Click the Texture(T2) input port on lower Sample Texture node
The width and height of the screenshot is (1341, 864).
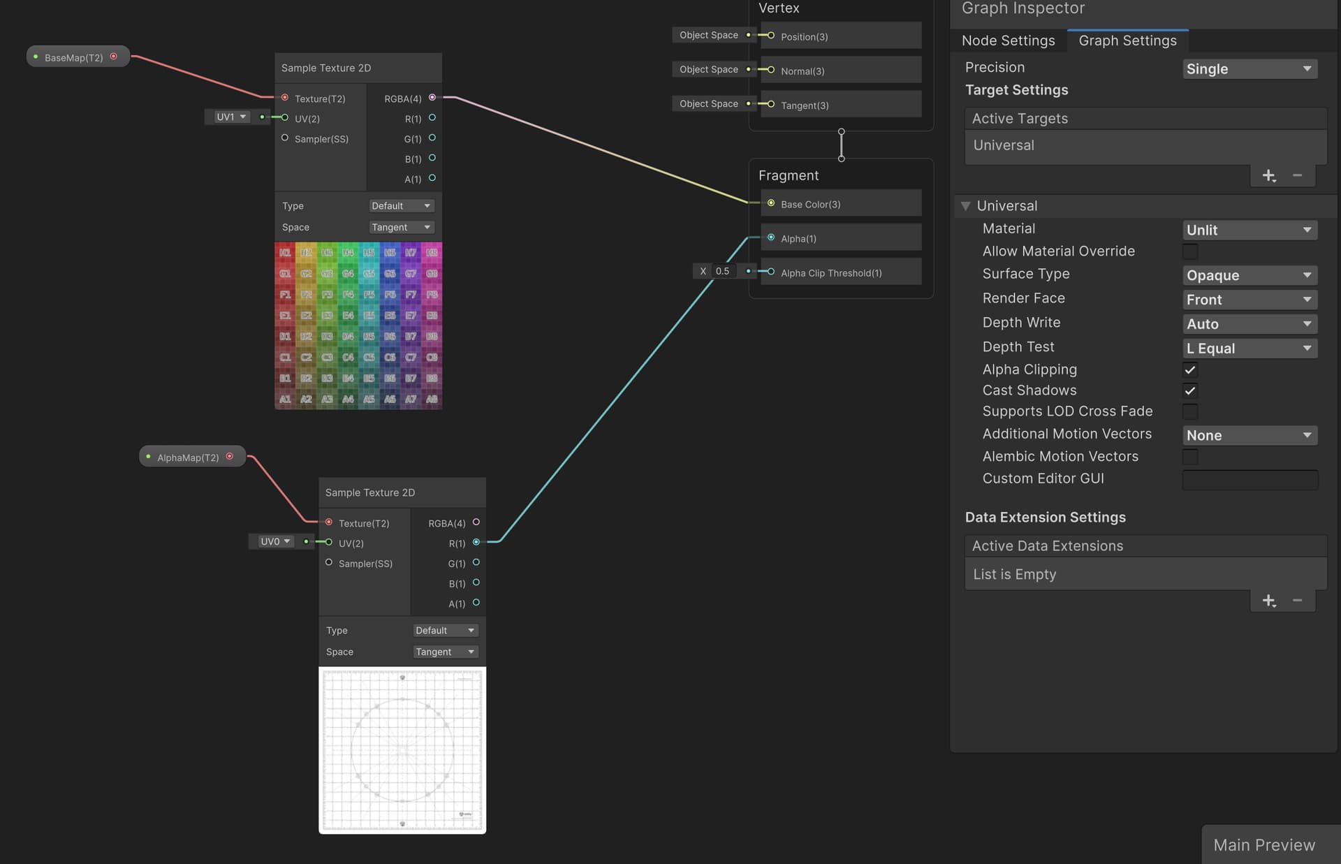328,522
